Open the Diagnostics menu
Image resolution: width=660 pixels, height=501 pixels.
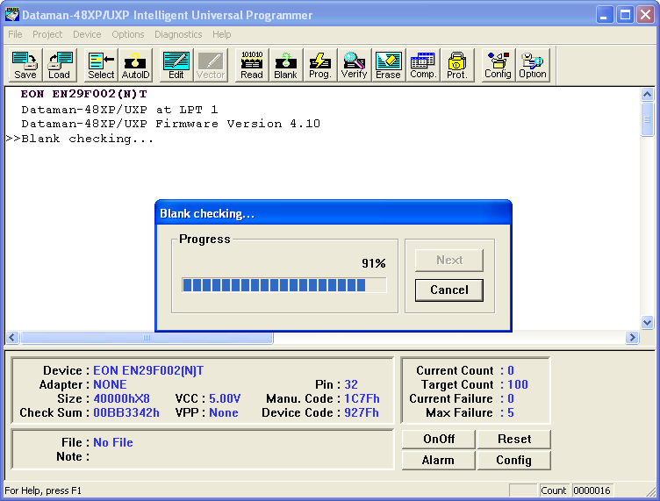pos(178,34)
